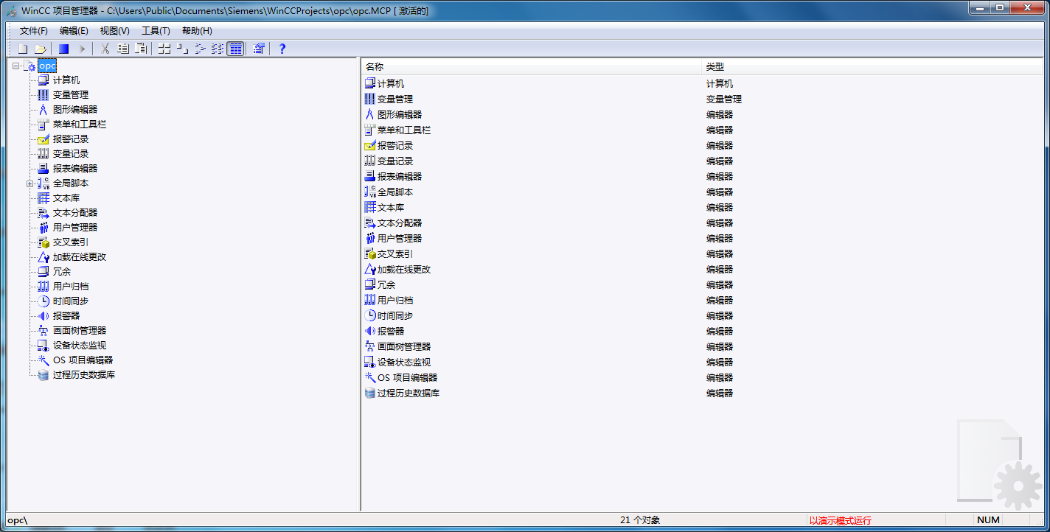
Task: Open Properties from the toolbar icon
Action: [258, 49]
